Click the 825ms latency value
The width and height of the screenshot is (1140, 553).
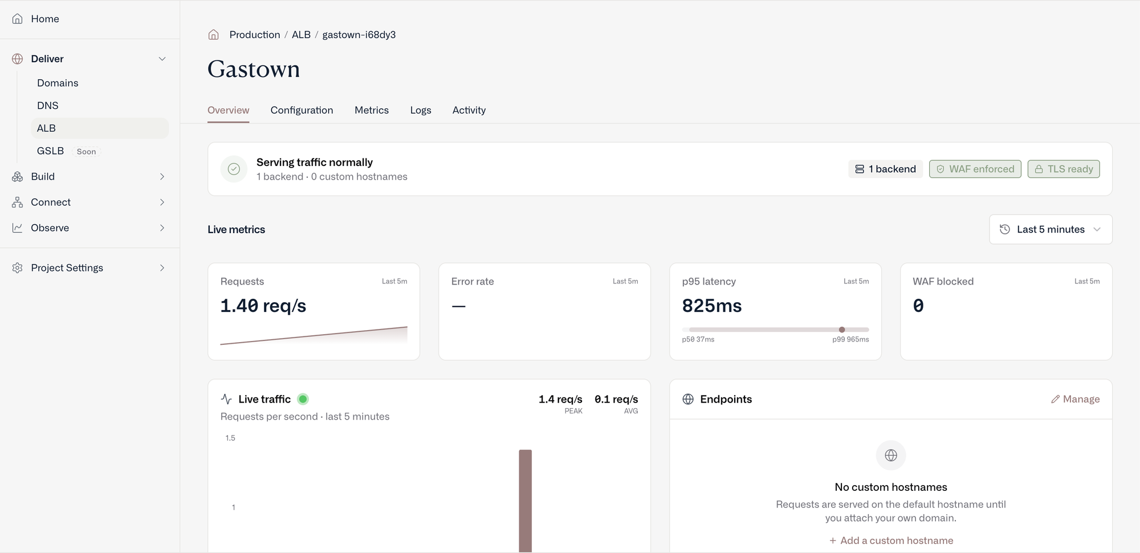[712, 306]
